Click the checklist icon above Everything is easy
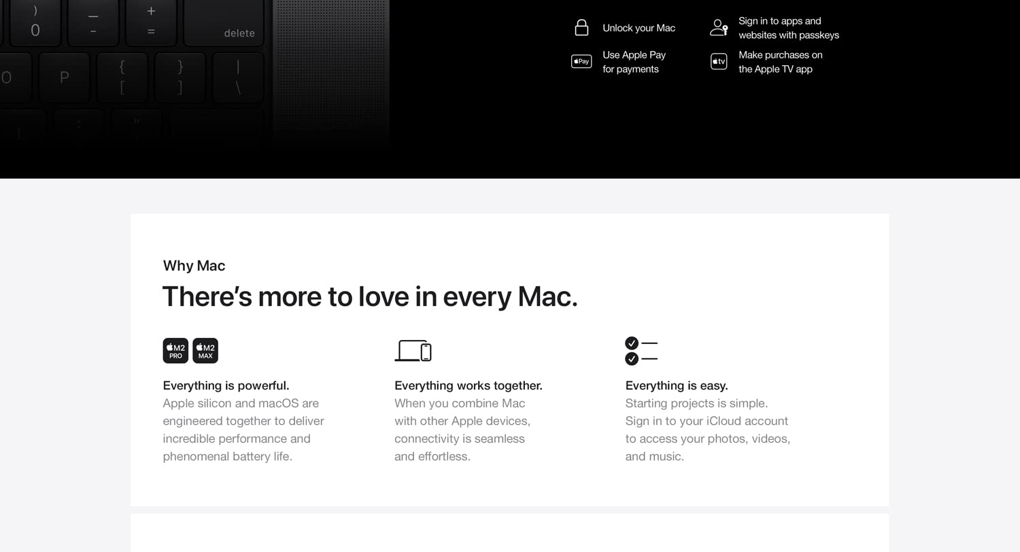 (x=641, y=351)
